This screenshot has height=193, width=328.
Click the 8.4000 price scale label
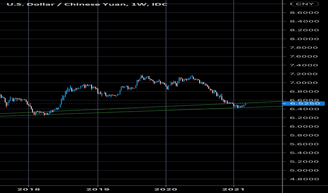tap(304, 21)
